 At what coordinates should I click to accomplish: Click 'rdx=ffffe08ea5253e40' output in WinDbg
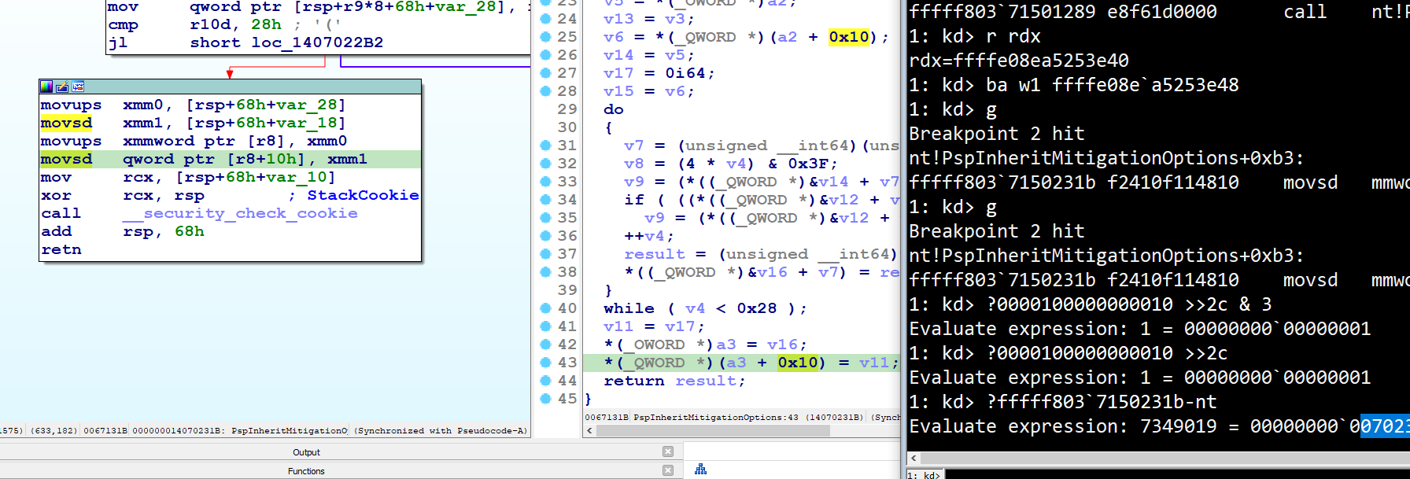coord(1019,60)
